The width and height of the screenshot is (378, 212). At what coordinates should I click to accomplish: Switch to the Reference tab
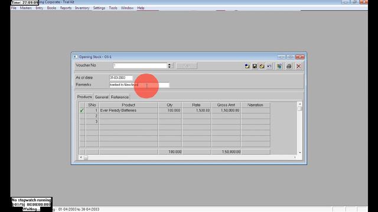(x=120, y=97)
